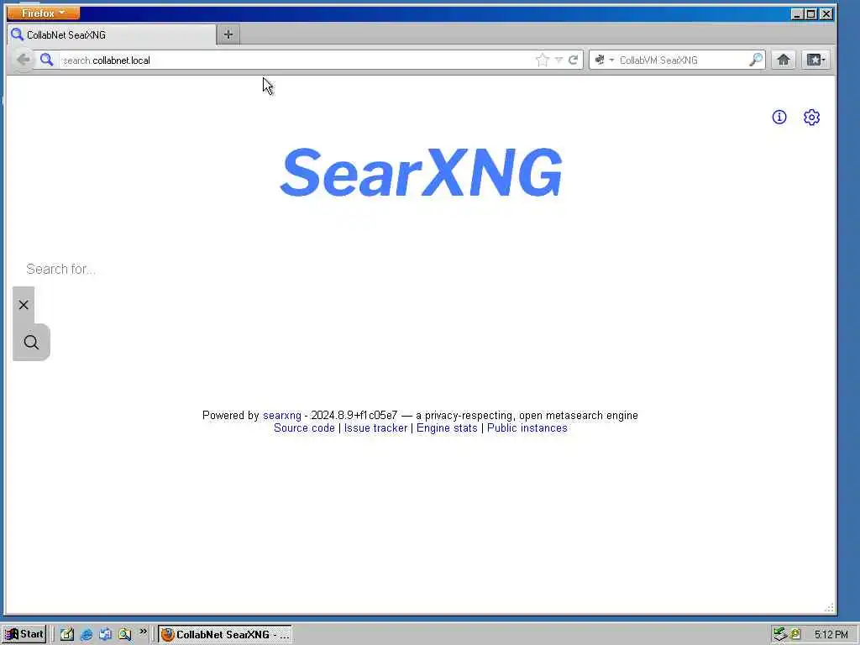Open the search engine selector dropdown
The width and height of the screenshot is (860, 645).
pyautogui.click(x=604, y=60)
